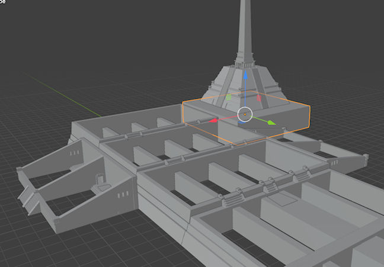384x267 pixels.
Task: Select the tall spire at the top
Action: tap(243, 30)
